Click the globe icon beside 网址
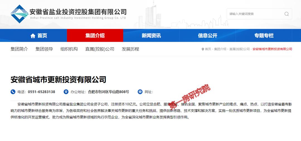The image size is (301, 141). click(140, 92)
